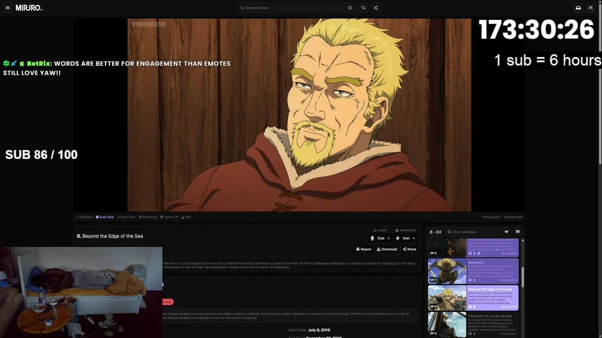This screenshot has height=338, width=602.
Task: Toggle Lights Off mode
Action: (169, 217)
